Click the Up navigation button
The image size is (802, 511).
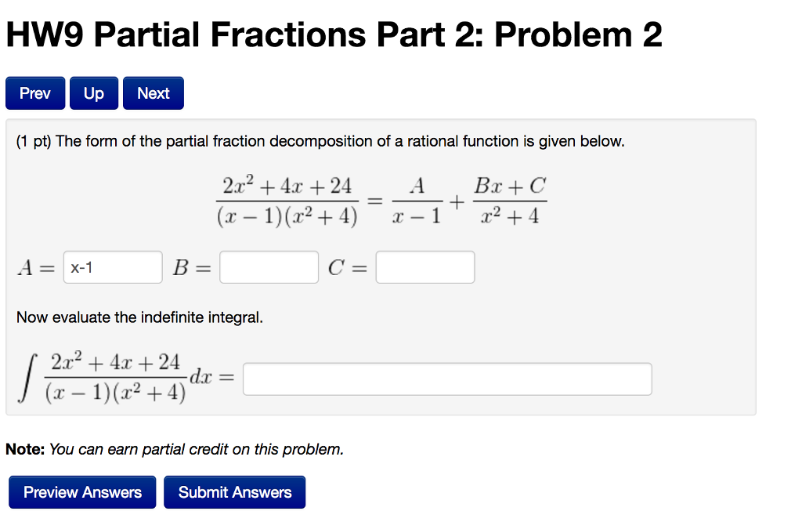[93, 92]
